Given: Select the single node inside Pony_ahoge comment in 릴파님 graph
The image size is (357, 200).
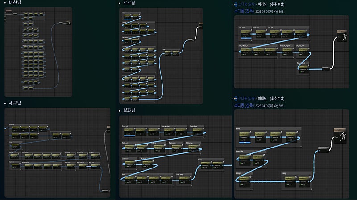Looking at the screenshot, I should (184, 180).
